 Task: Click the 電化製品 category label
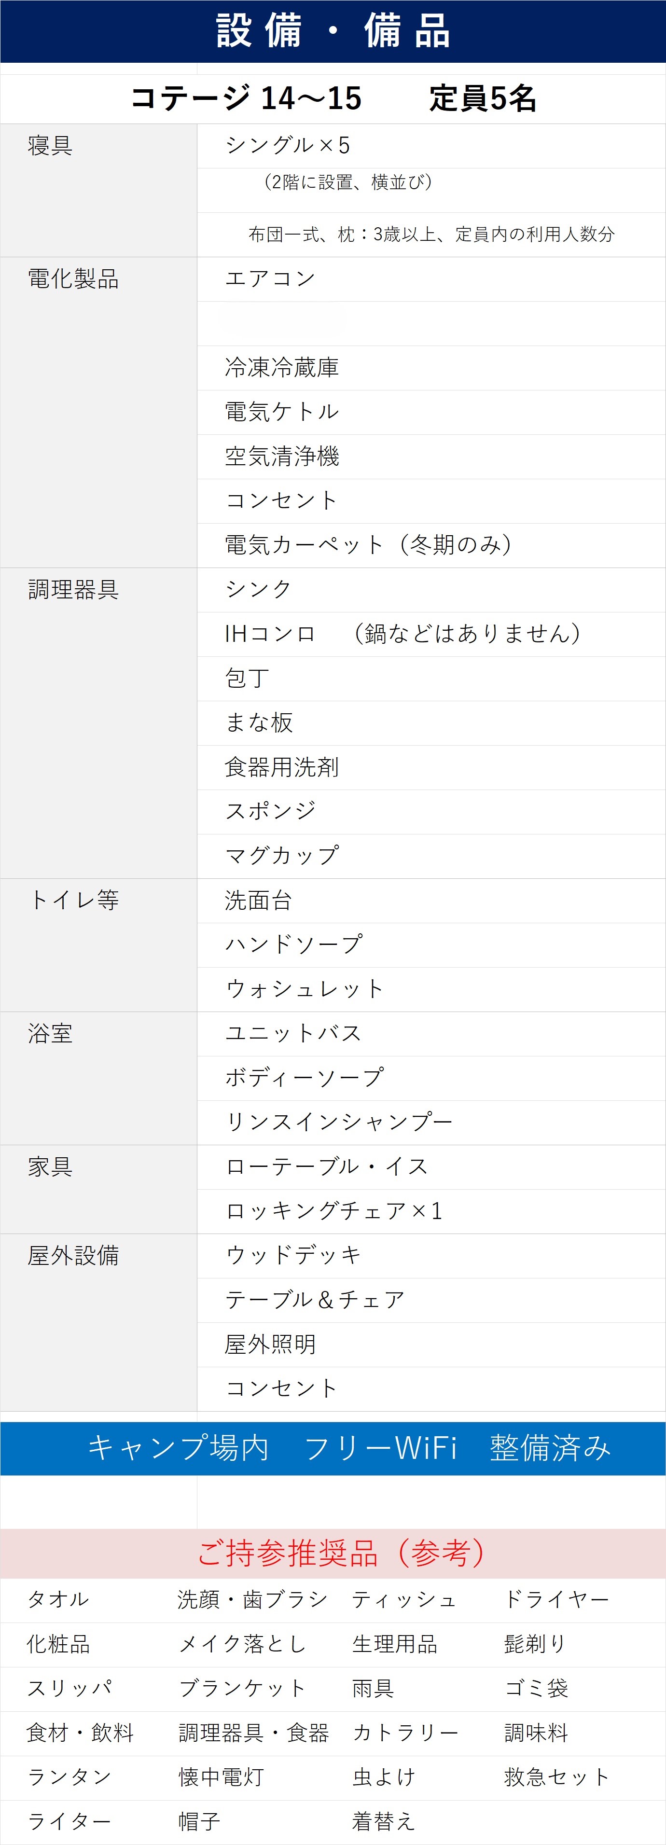[73, 278]
